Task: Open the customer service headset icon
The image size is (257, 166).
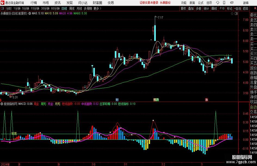Action: click(x=218, y=3)
